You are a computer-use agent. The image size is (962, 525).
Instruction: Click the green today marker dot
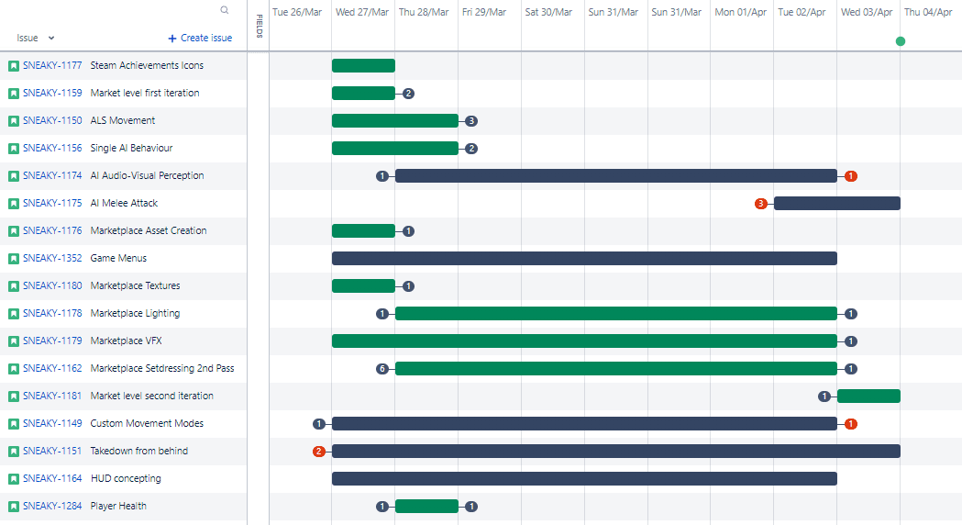click(900, 41)
